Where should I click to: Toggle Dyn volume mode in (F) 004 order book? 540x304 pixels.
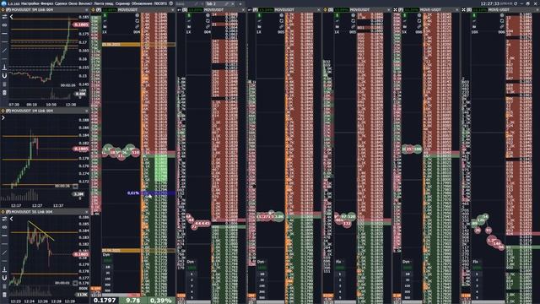(106, 255)
